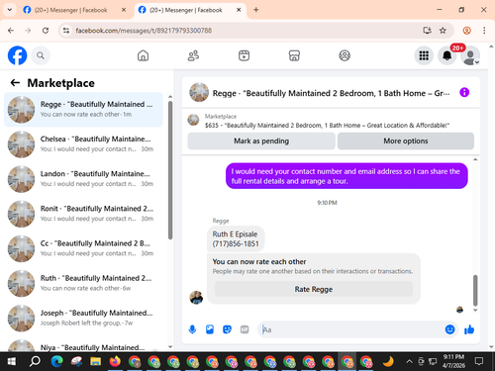The image size is (495, 371).
Task: Go to the Home feed icon
Action: pyautogui.click(x=143, y=55)
